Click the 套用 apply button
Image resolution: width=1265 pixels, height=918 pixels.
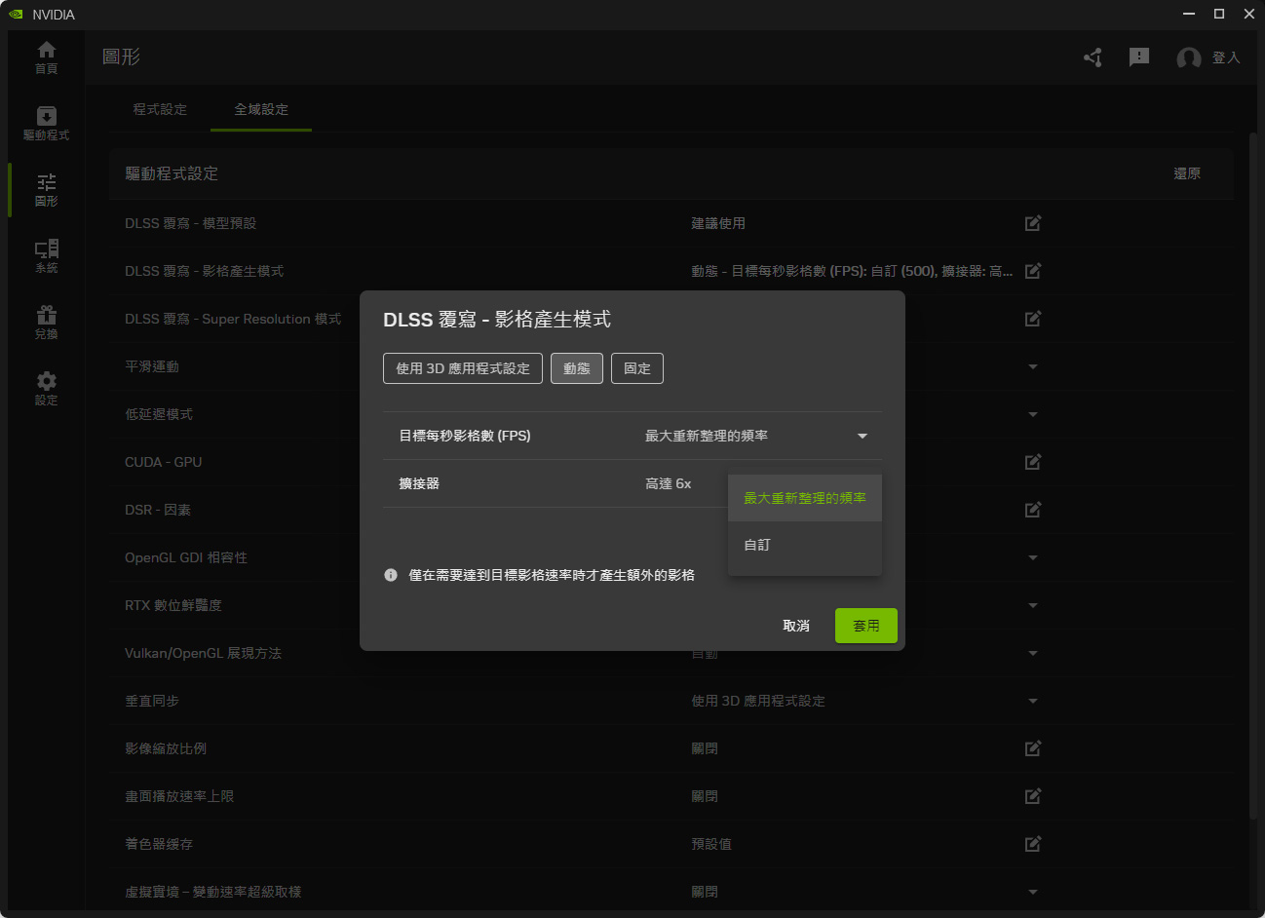click(x=865, y=626)
